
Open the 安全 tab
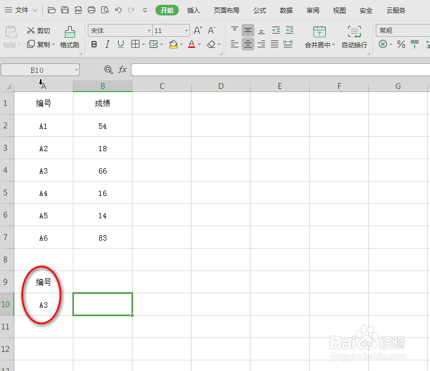tap(366, 11)
